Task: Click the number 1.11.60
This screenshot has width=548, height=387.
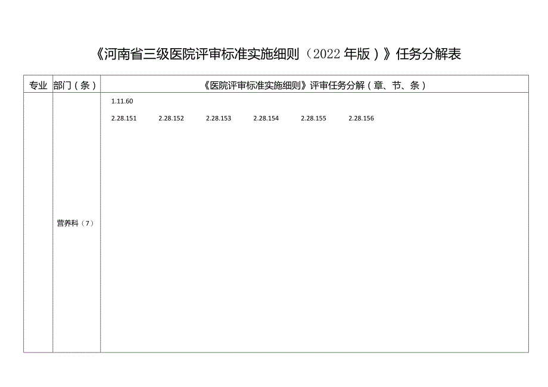Action: tap(121, 101)
